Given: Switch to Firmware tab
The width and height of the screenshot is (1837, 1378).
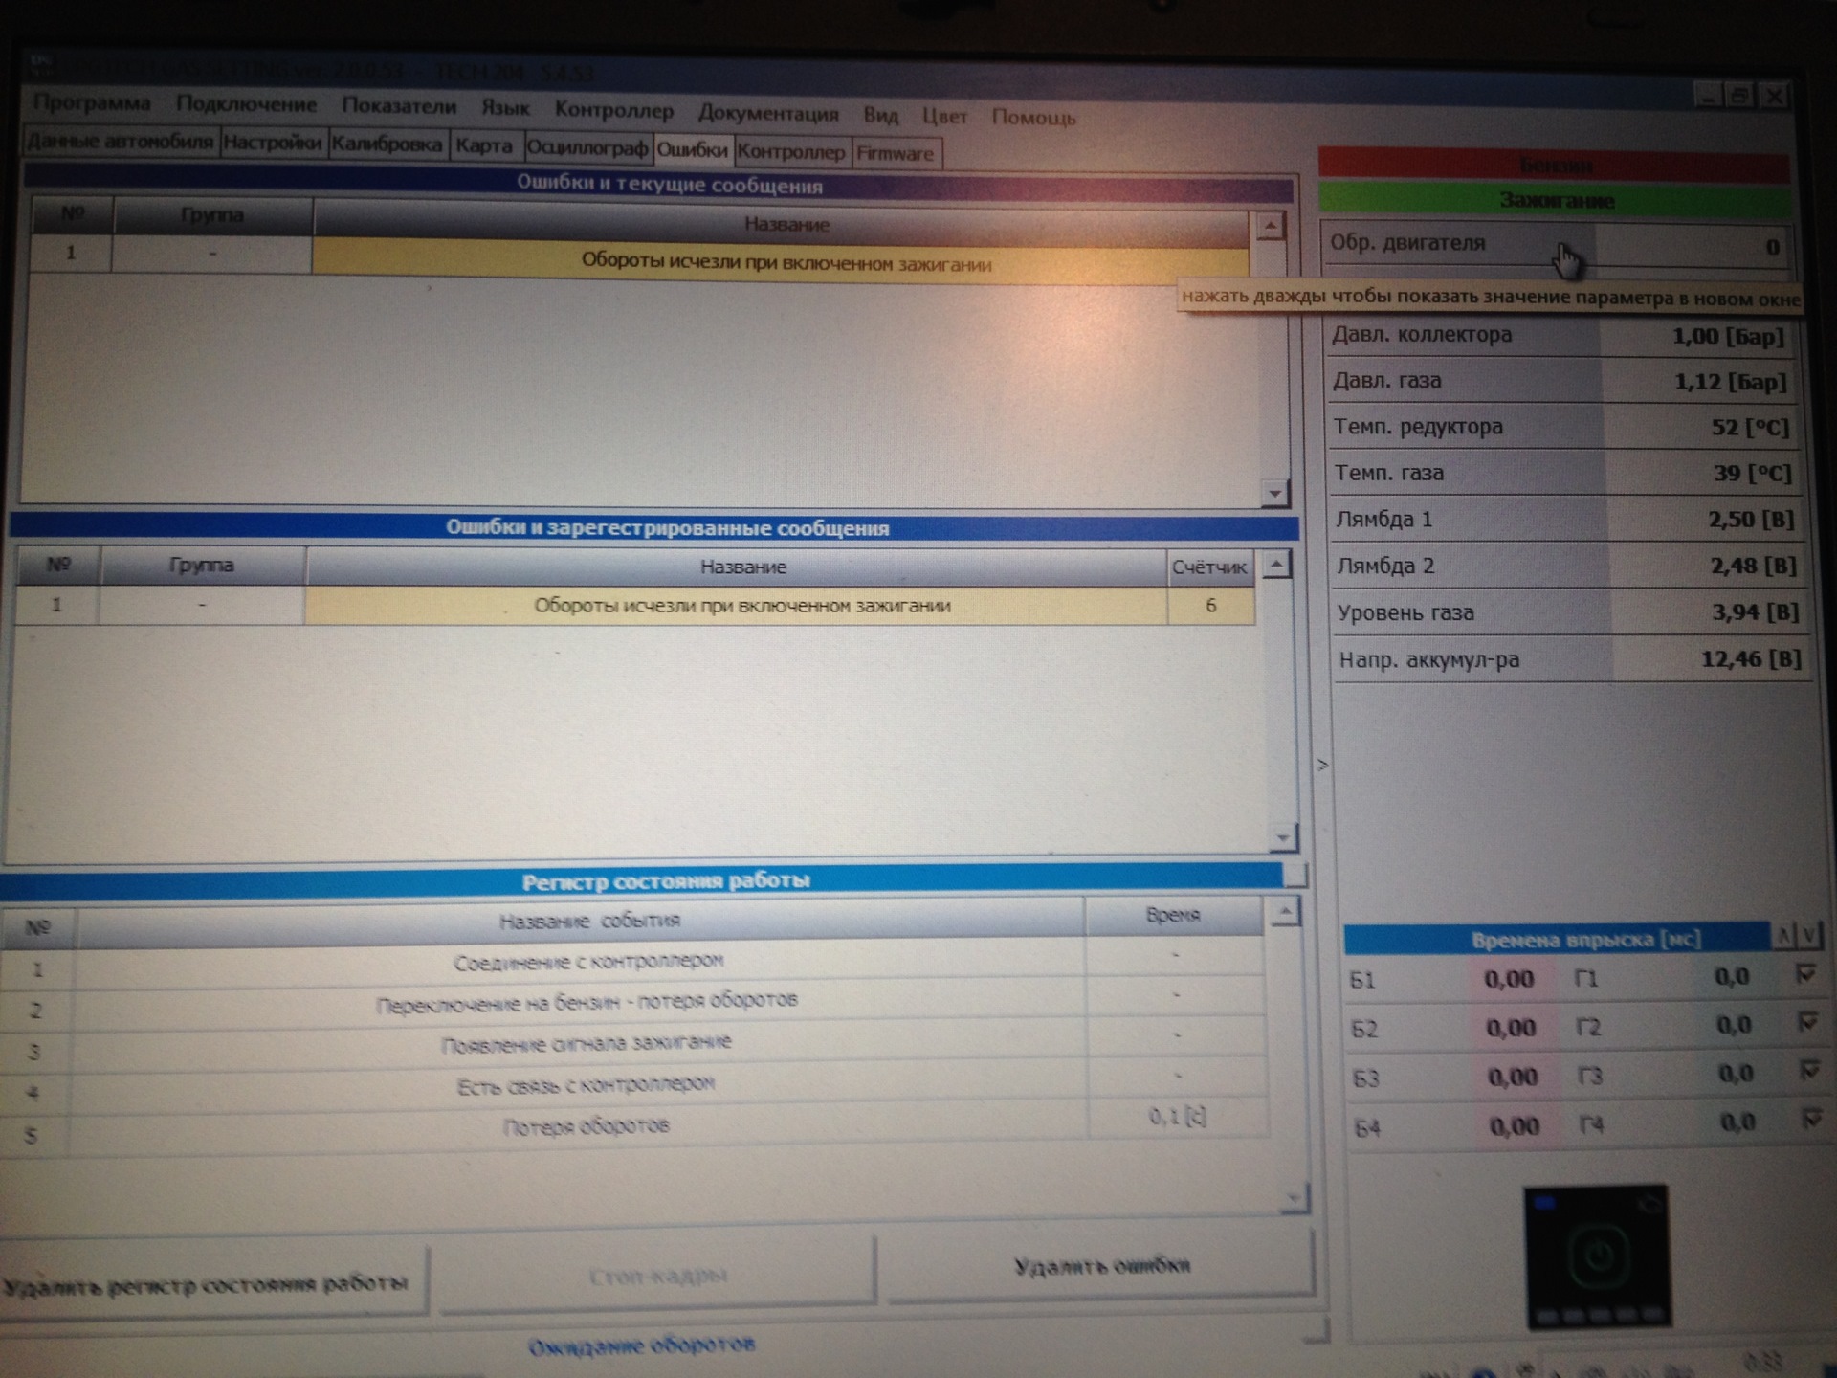Looking at the screenshot, I should (895, 153).
